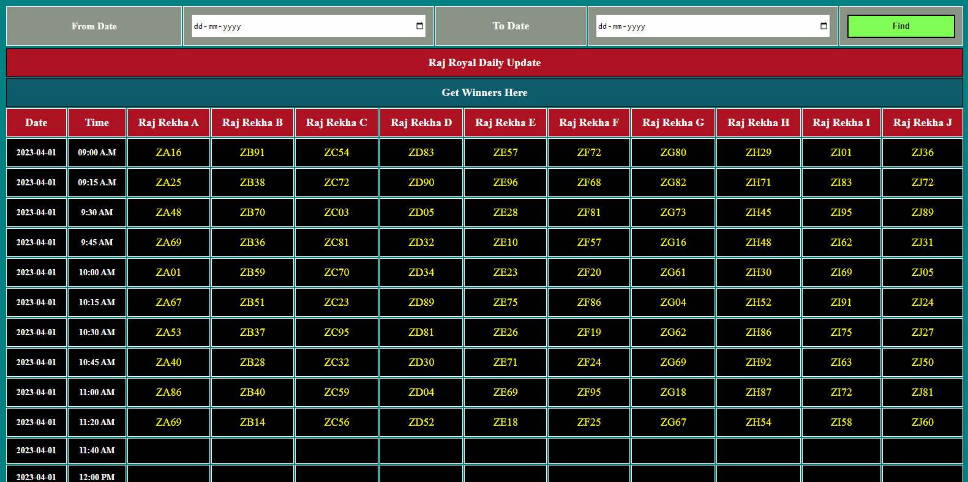Click the green Find button
The width and height of the screenshot is (968, 482).
click(x=901, y=26)
